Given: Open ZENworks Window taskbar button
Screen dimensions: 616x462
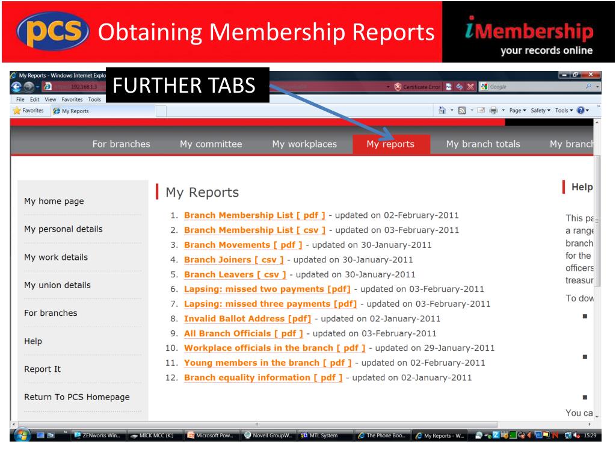Looking at the screenshot, I should tap(99, 436).
